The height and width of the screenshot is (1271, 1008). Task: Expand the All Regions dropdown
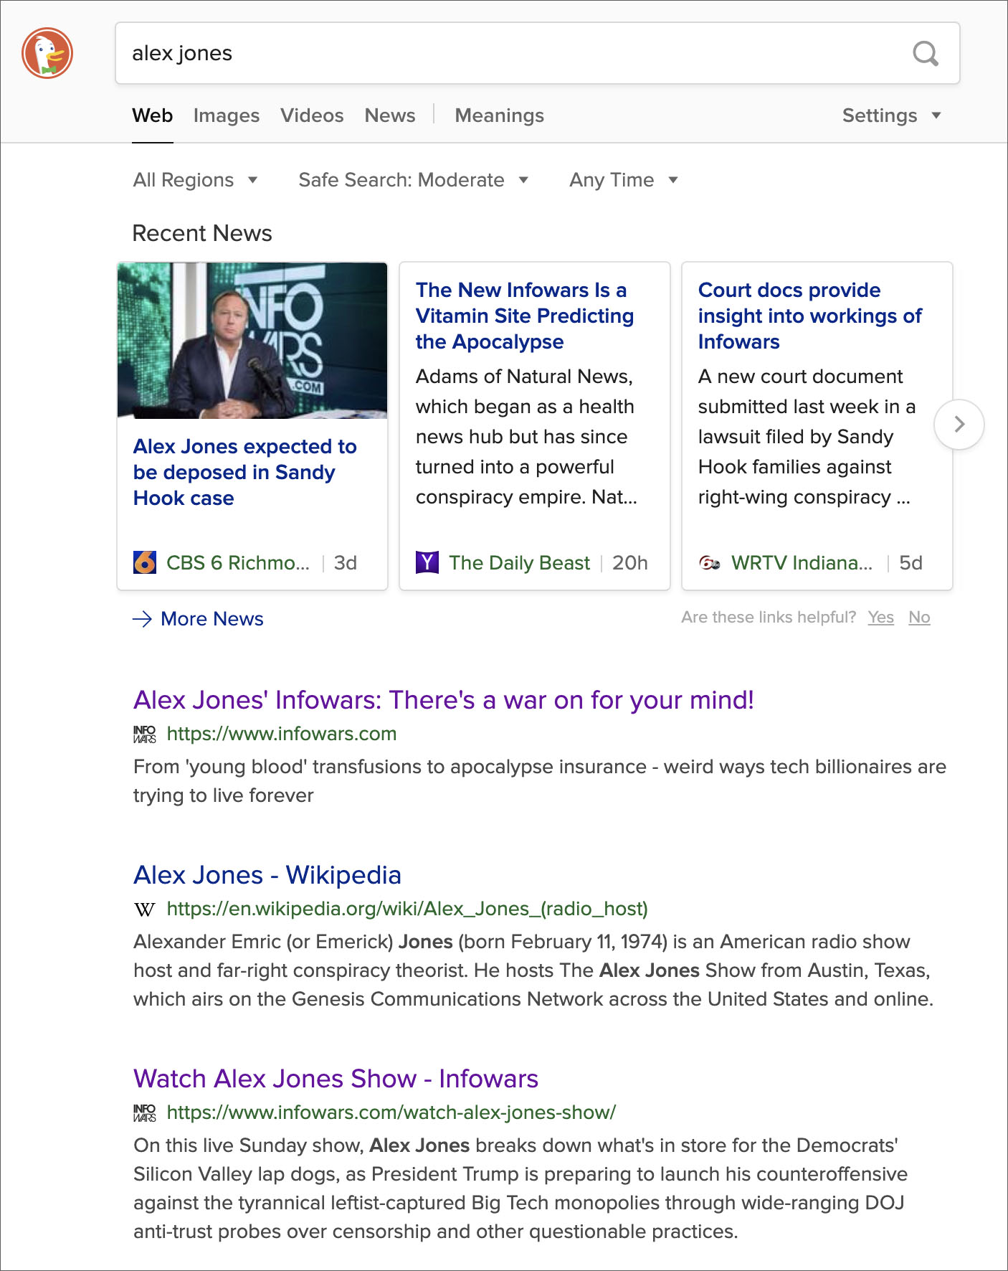195,180
